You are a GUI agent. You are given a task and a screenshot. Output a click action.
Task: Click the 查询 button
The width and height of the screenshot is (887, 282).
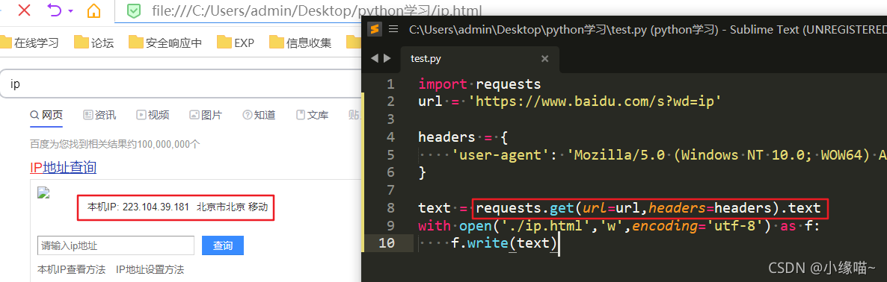pyautogui.click(x=223, y=246)
